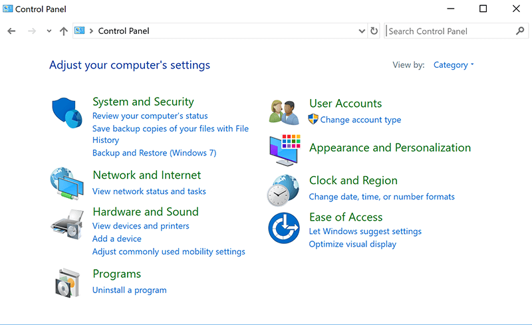Click the User Accounts people icon
Viewport: 532px width, 325px height.
[285, 111]
